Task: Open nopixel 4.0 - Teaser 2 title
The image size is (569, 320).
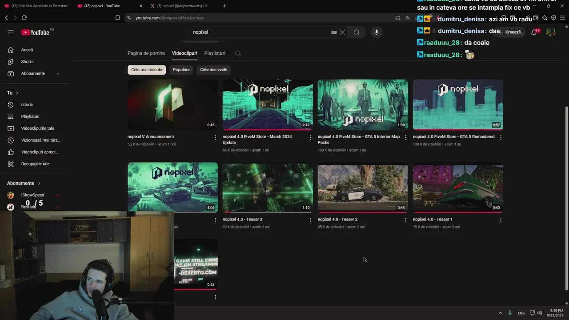Action: click(x=337, y=220)
